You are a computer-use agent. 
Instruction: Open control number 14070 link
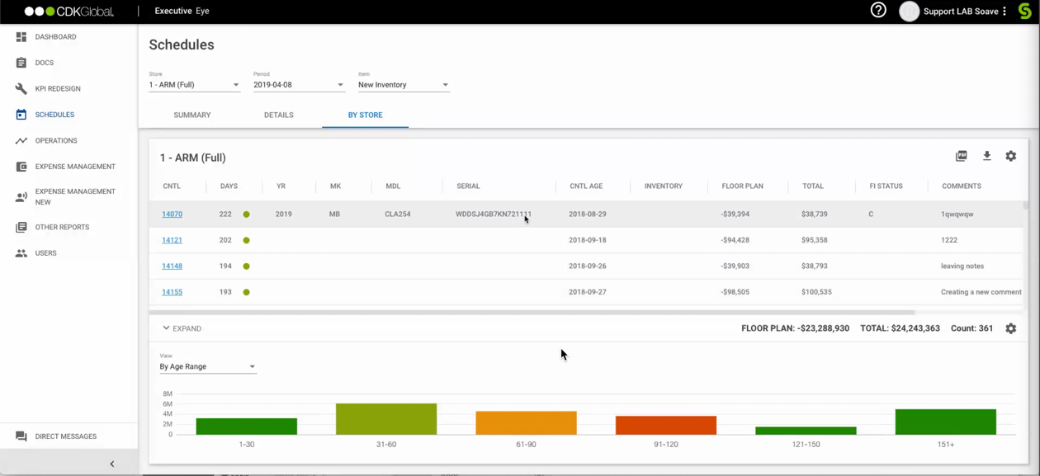tap(172, 214)
